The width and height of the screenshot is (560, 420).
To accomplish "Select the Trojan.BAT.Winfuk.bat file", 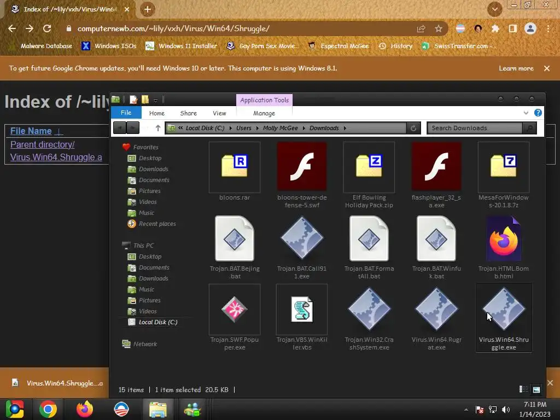I will [436, 247].
